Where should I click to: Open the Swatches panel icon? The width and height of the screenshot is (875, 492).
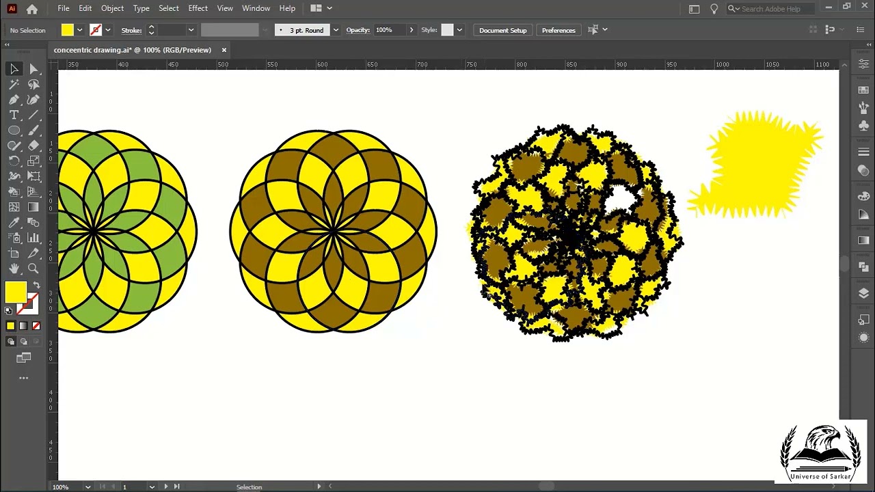click(x=863, y=90)
